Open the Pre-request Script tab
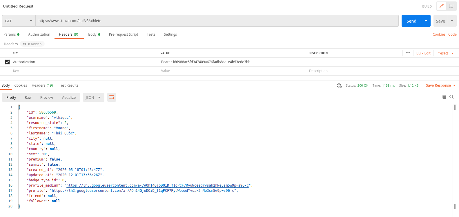459x217 pixels. (124, 34)
